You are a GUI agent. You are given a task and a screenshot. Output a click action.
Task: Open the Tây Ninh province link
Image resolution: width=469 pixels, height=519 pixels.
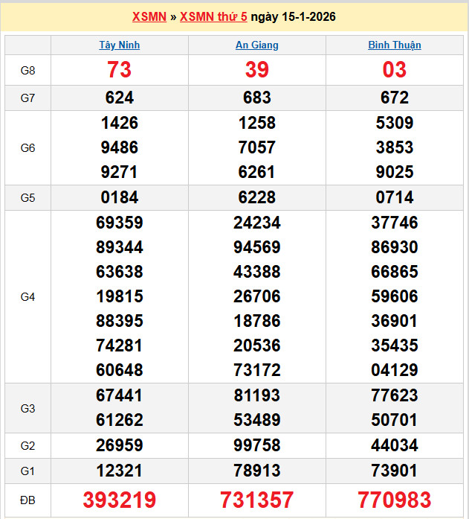coord(120,45)
